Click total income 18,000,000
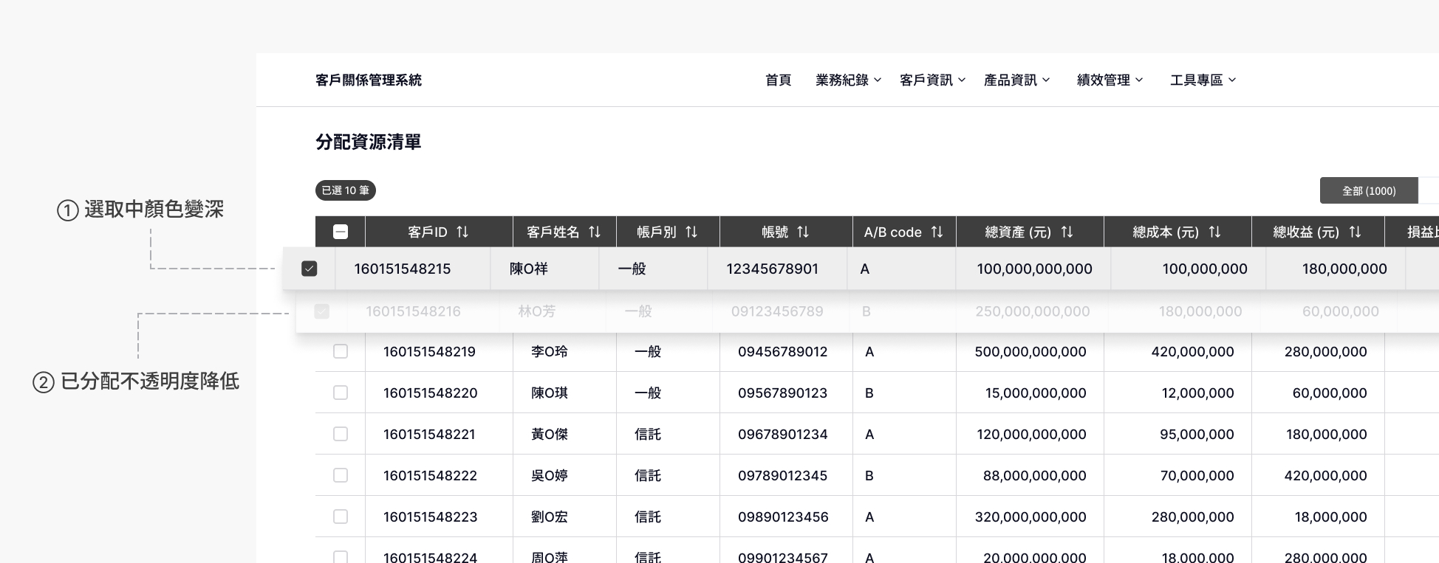Screen dimensions: 1439x563 (1331, 517)
